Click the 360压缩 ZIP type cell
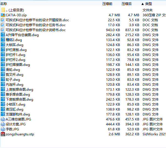This screenshot has height=148, width=166. [154, 15]
